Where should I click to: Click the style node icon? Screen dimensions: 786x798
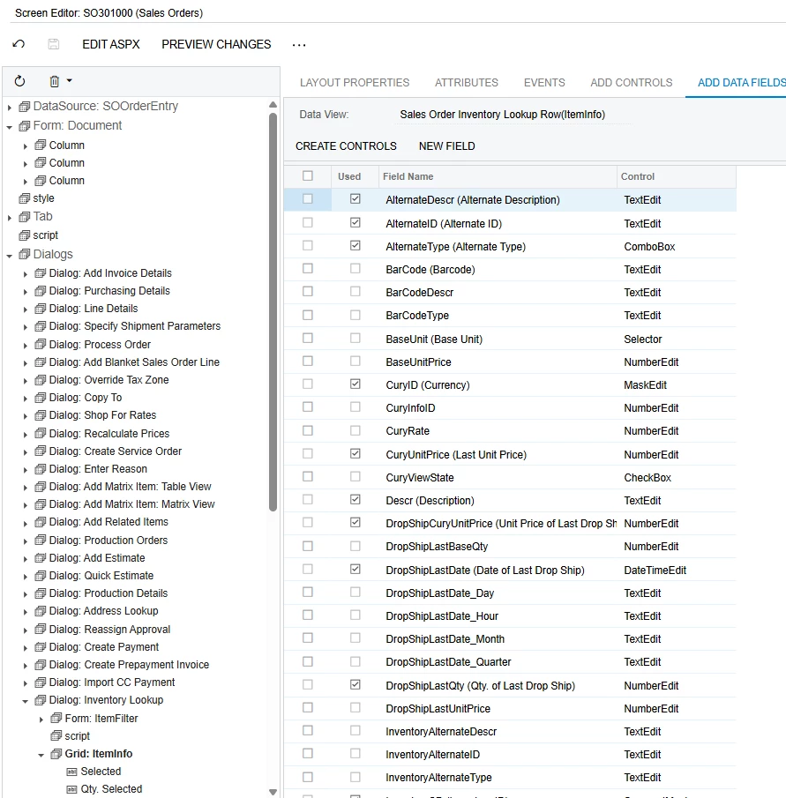[x=24, y=198]
